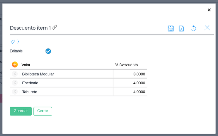Viewport: 218px width, 136px height.
Task: Click the link icon beside Descuento item 1
Action: [x=55, y=27]
